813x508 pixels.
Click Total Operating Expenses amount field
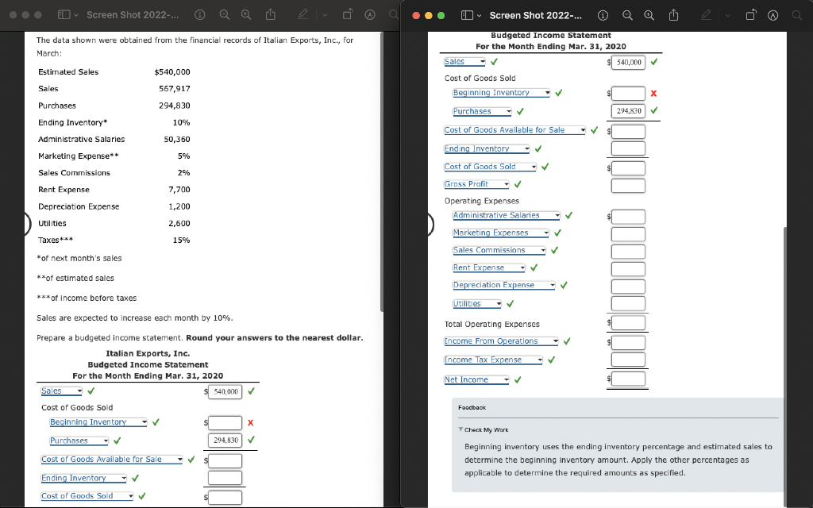(x=628, y=323)
